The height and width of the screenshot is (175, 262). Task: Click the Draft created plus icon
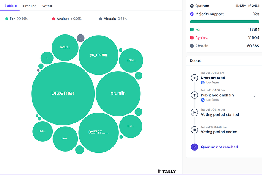tap(194, 78)
